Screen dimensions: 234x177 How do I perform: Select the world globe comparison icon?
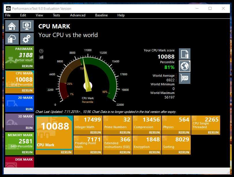pyautogui.click(x=185, y=66)
